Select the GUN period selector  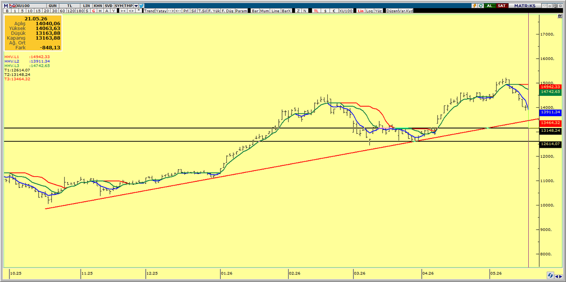52,6
